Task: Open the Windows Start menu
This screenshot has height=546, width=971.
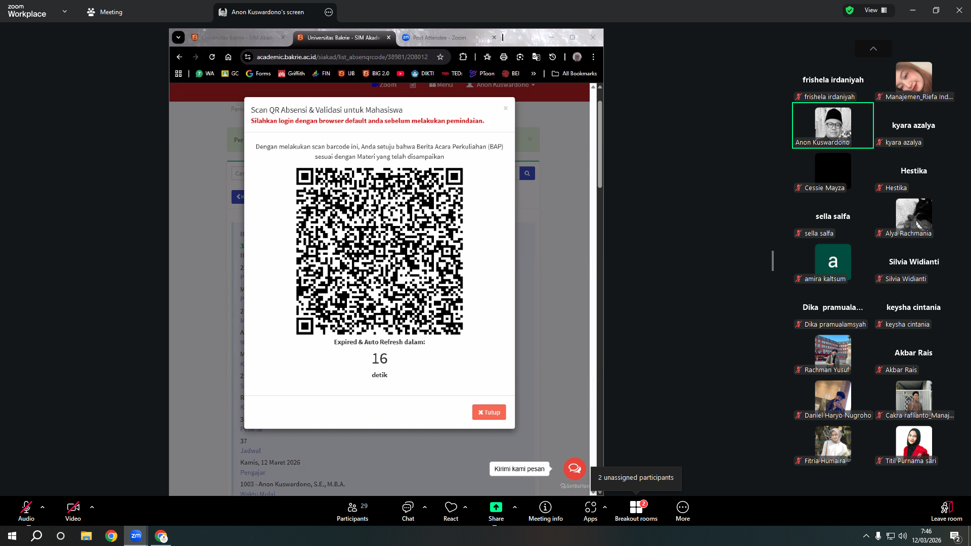Action: point(12,536)
